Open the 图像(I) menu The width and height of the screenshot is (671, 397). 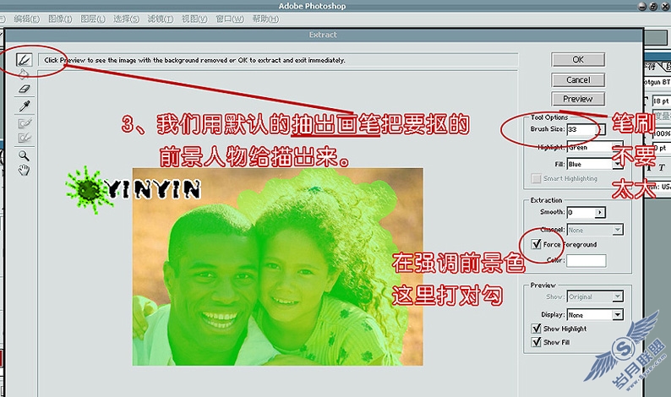tap(60, 19)
